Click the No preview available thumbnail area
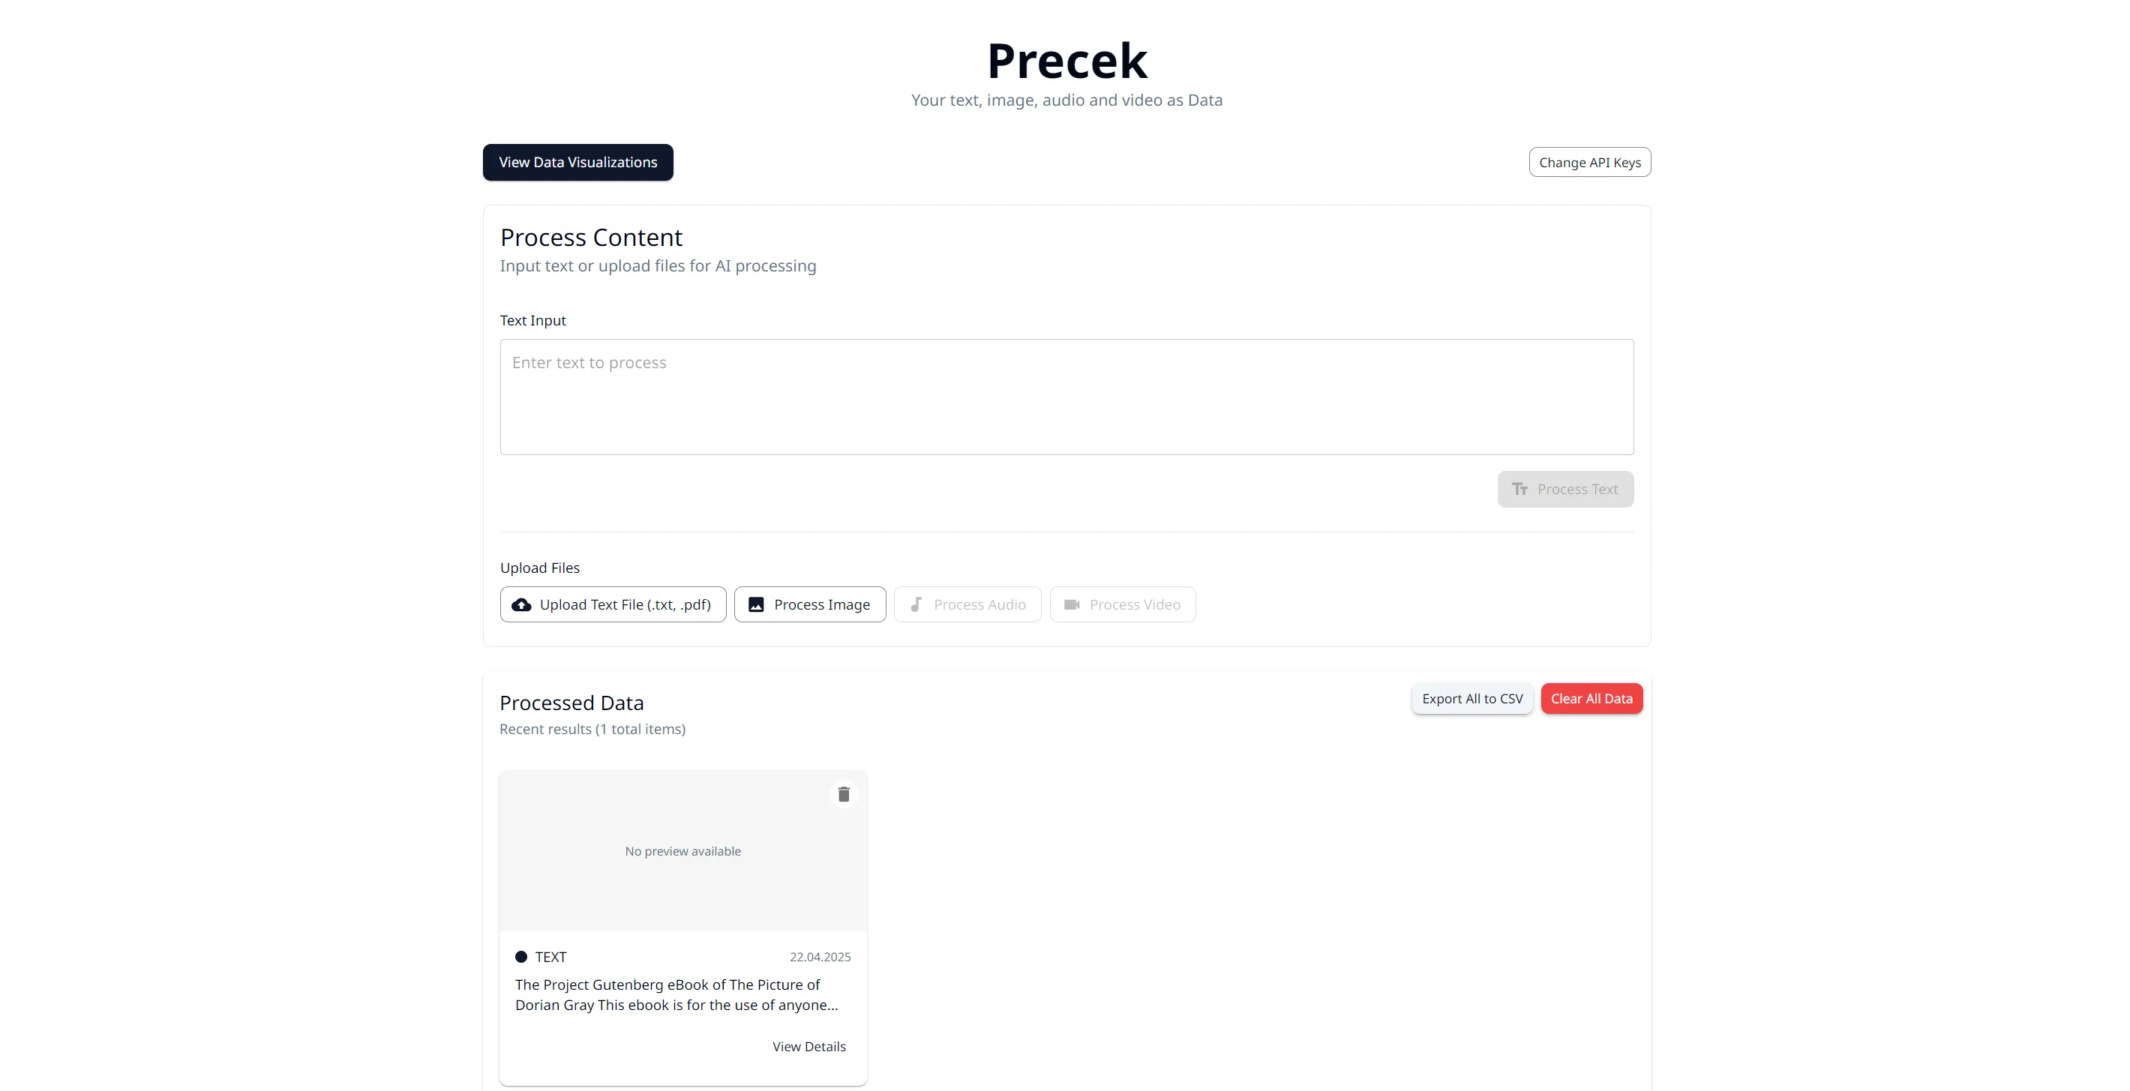 (683, 851)
